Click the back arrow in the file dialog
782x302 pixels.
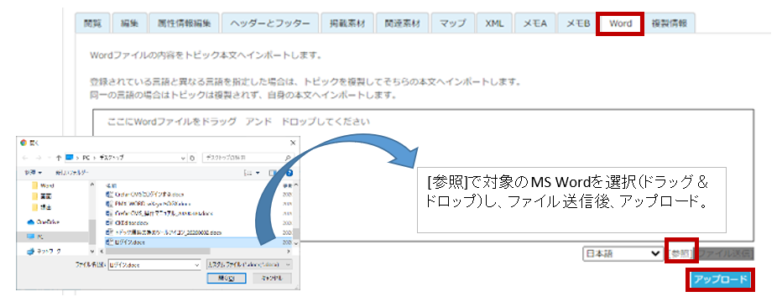pos(25,158)
